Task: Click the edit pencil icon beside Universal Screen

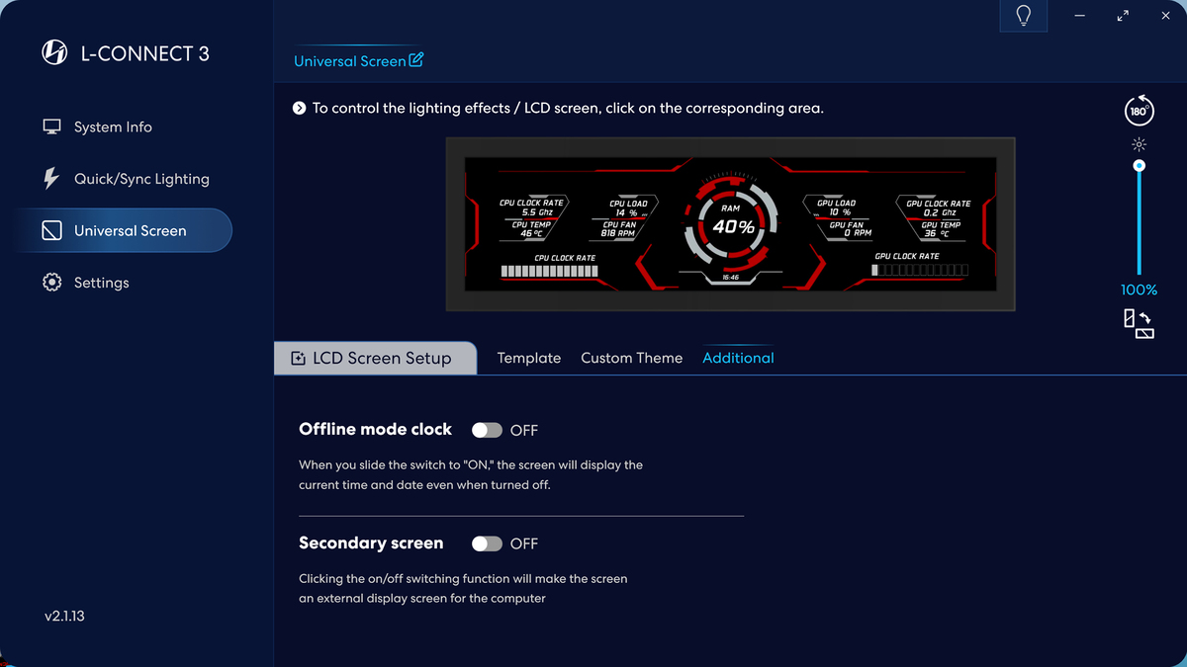Action: [416, 60]
